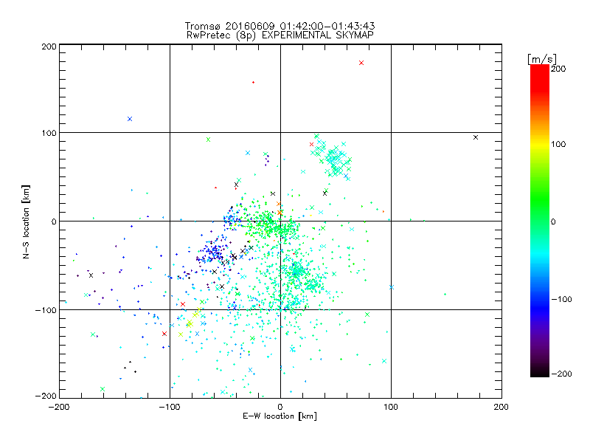Click the red dot marker near the top center

(x=253, y=82)
